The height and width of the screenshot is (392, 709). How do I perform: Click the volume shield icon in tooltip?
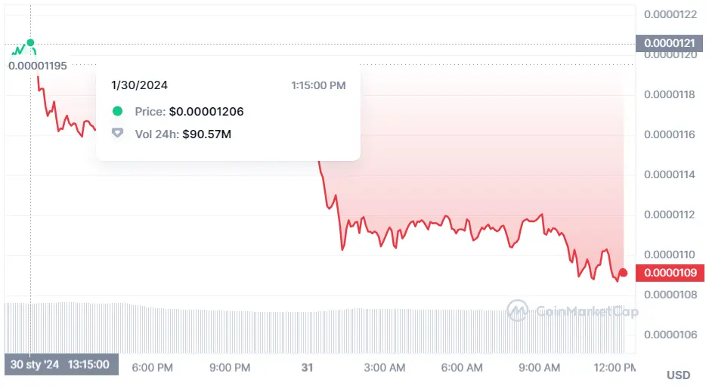pyautogui.click(x=117, y=133)
